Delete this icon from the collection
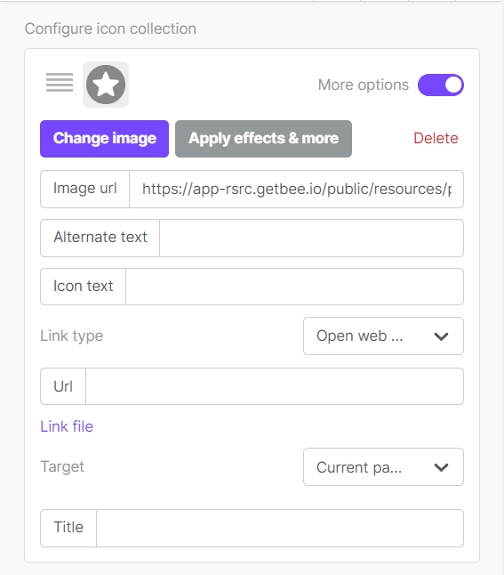This screenshot has height=575, width=504. [436, 138]
